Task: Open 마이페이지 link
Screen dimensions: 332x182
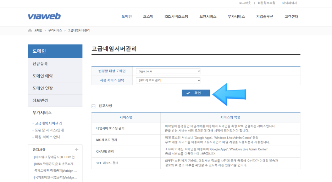Action: pyautogui.click(x=289, y=3)
